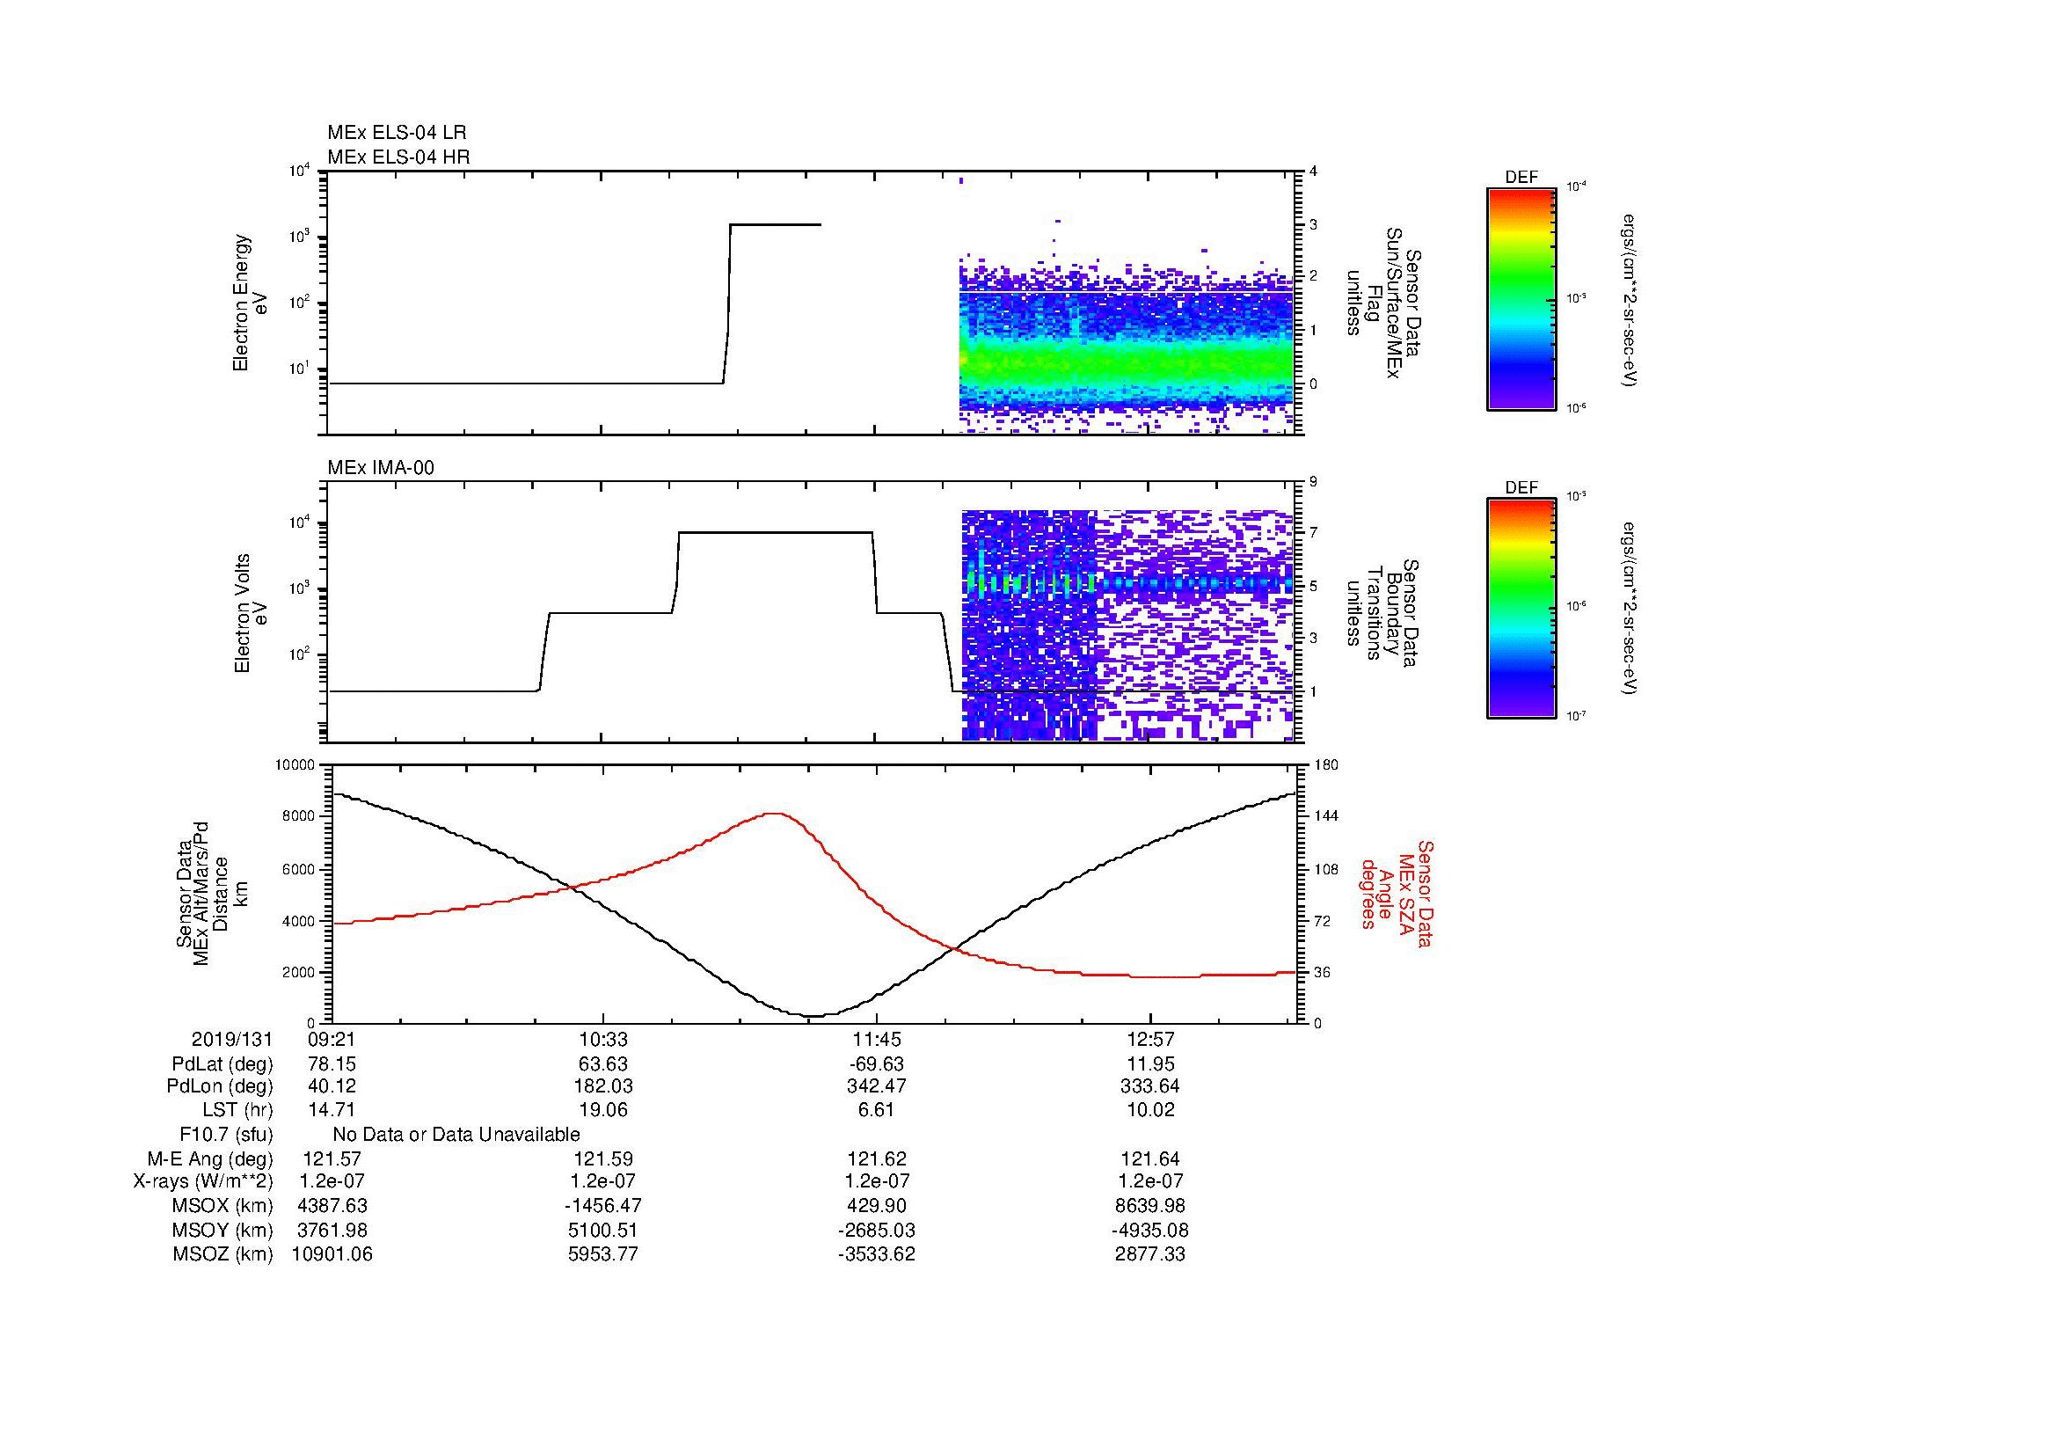The image size is (2057, 1454).
Task: Click the 'MEx ELS-04 HR' panel title
Action: click(x=398, y=157)
